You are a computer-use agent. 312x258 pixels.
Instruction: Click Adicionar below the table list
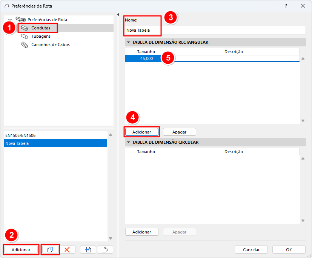pos(21,250)
